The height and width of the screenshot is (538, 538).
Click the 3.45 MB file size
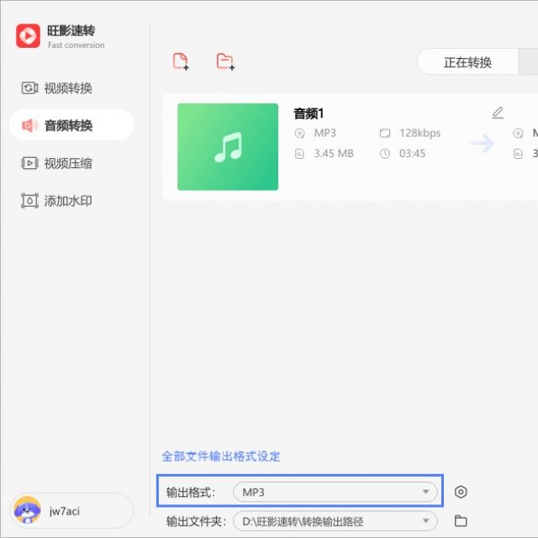(x=334, y=154)
